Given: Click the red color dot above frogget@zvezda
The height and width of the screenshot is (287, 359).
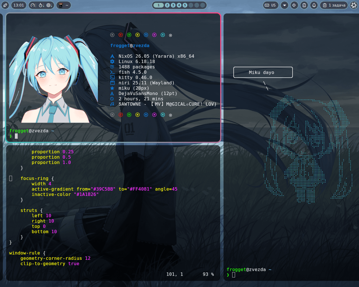Looking at the screenshot, I should (121, 35).
